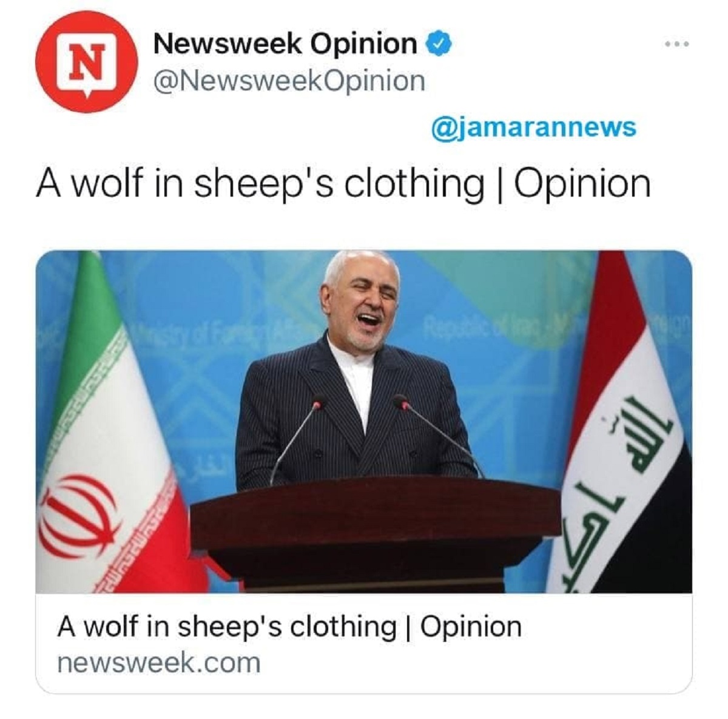Open the three-dot more options menu
The width and height of the screenshot is (728, 719).
pos(676,44)
